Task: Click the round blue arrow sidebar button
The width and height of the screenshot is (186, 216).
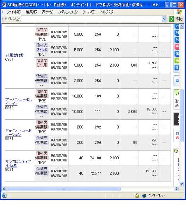Action: click(177, 81)
